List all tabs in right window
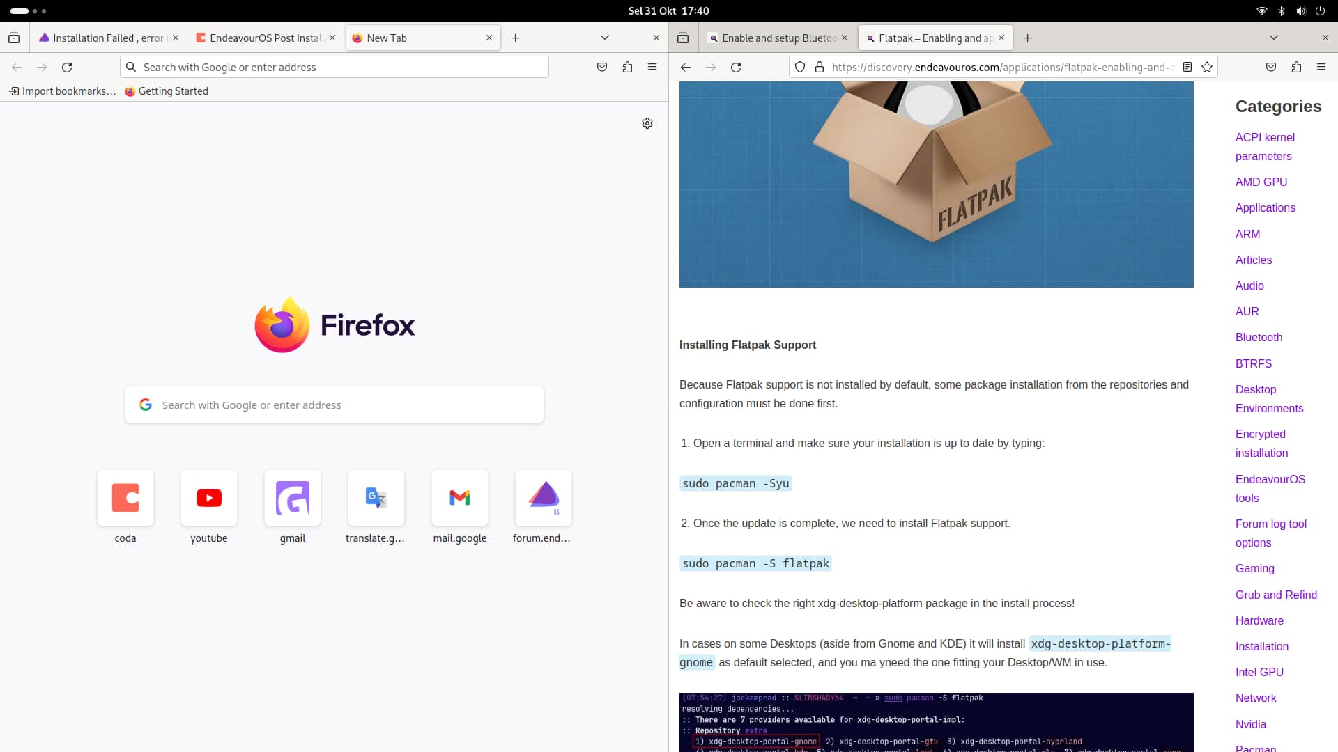This screenshot has width=1338, height=752. coord(1274,38)
